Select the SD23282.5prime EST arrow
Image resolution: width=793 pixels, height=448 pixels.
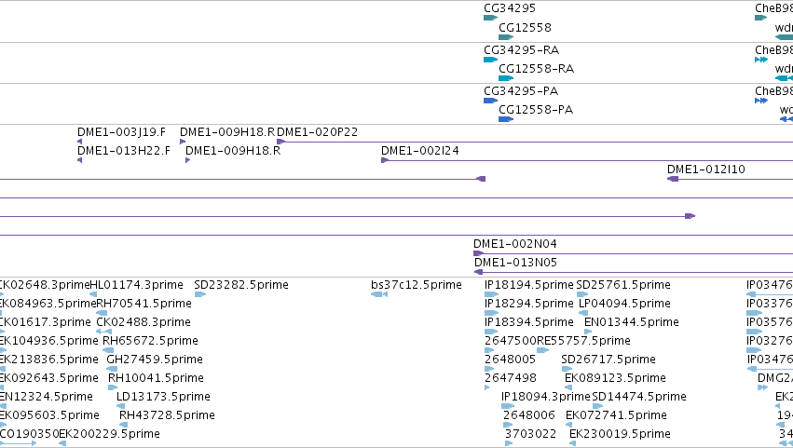(200, 294)
